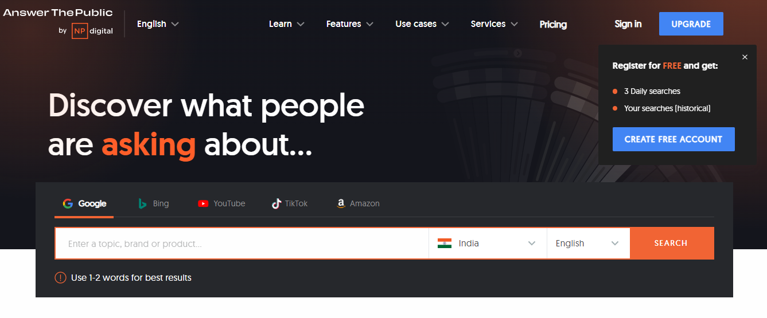The image size is (767, 318).
Task: Switch to the Amazon tab
Action: coord(358,204)
